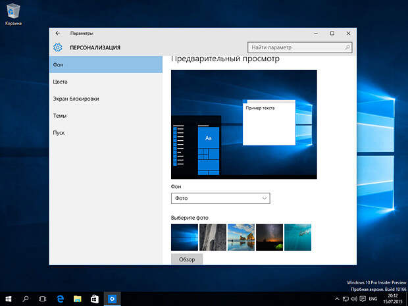Click the Обзор browse button
The image size is (408, 306).
click(x=187, y=259)
